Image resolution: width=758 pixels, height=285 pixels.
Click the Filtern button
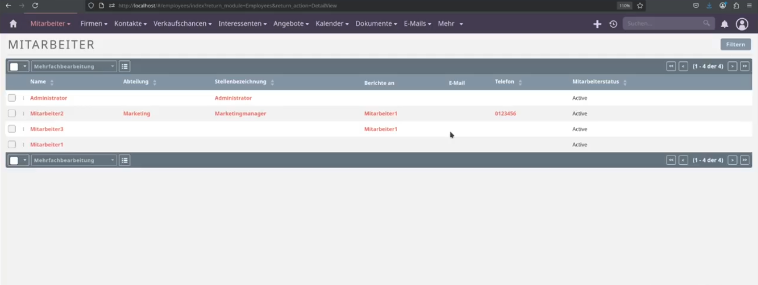[x=736, y=45]
